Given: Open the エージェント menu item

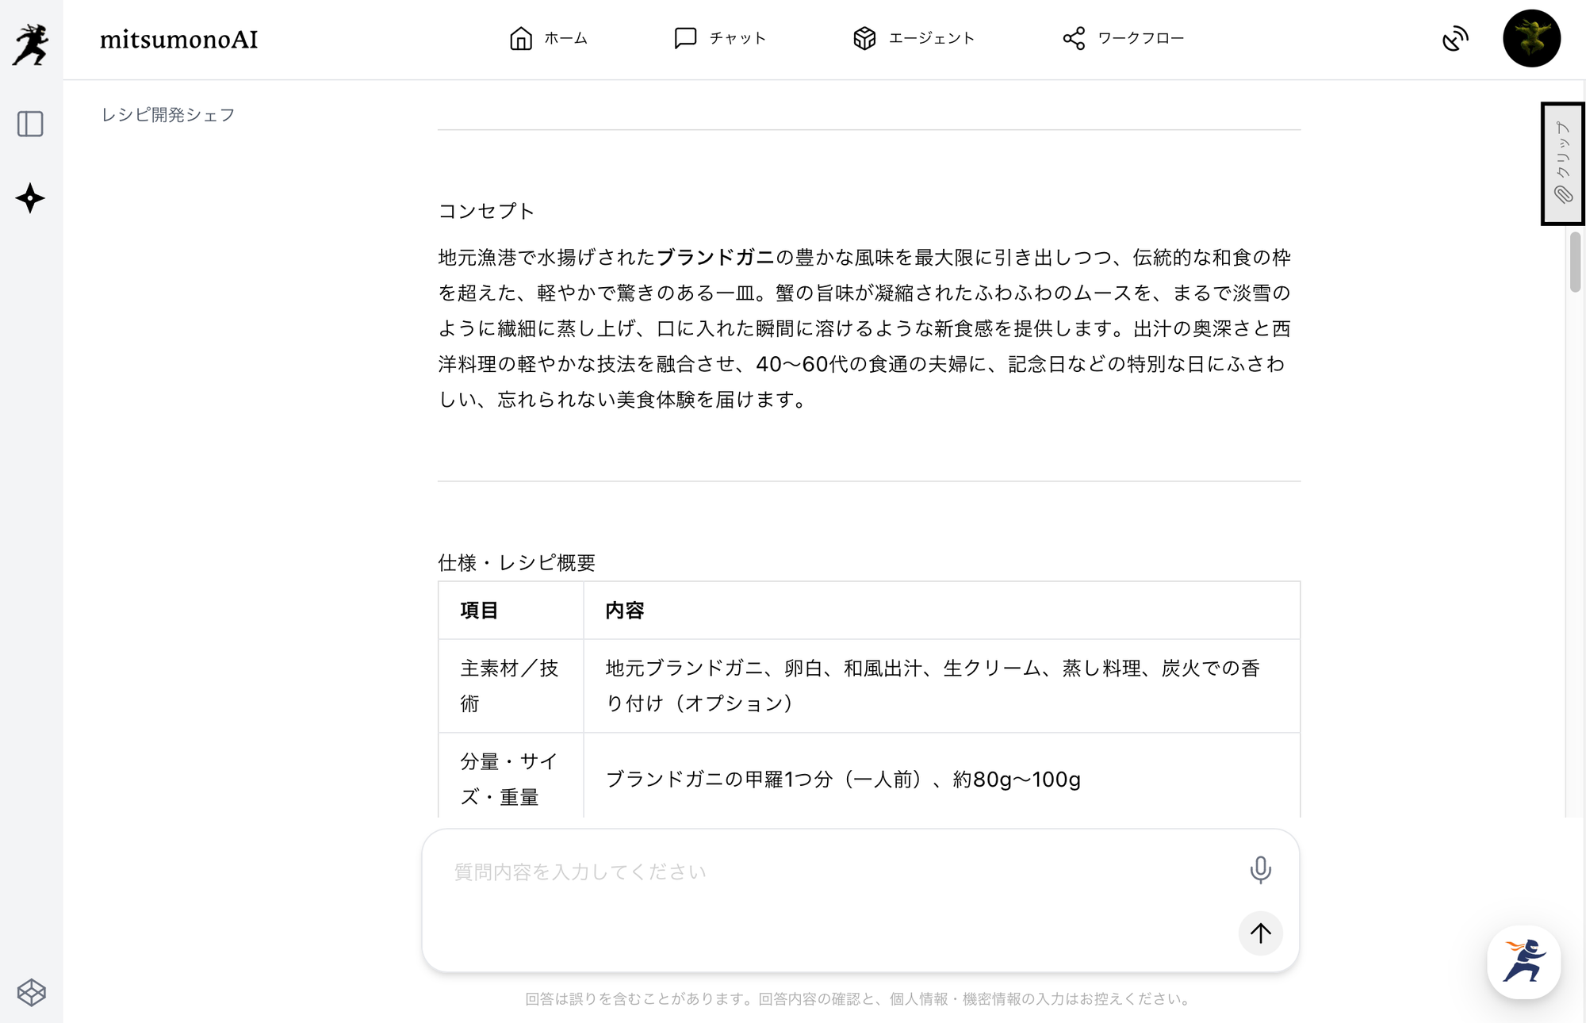Looking at the screenshot, I should point(931,38).
